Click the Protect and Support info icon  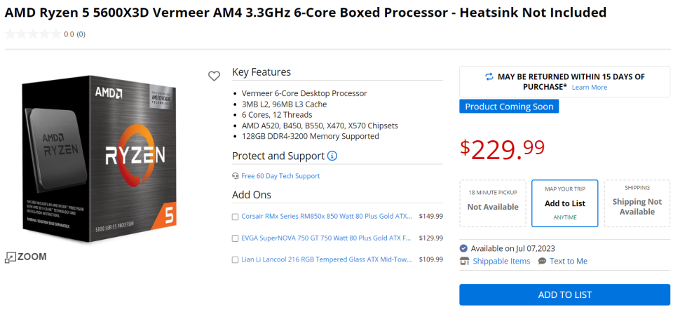pyautogui.click(x=332, y=156)
